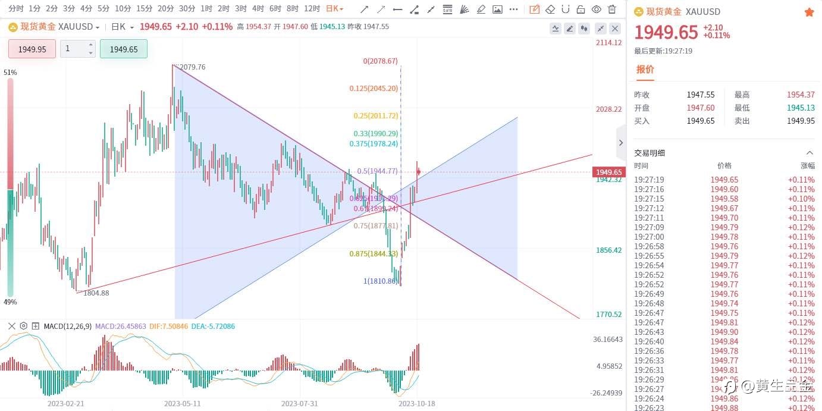Image resolution: width=822 pixels, height=411 pixels.
Task: Toggle the active drawing edit mode
Action: click(x=535, y=9)
